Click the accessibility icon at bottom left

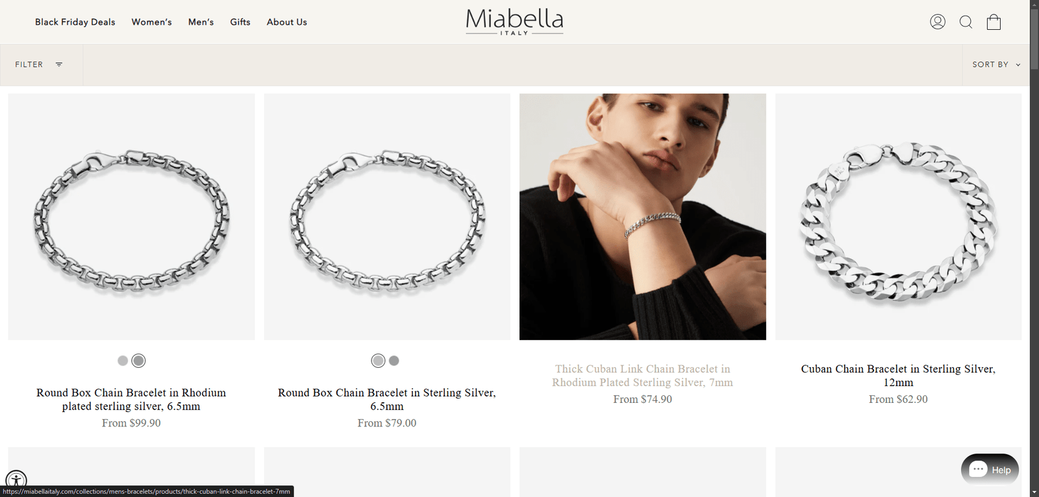coord(16,480)
